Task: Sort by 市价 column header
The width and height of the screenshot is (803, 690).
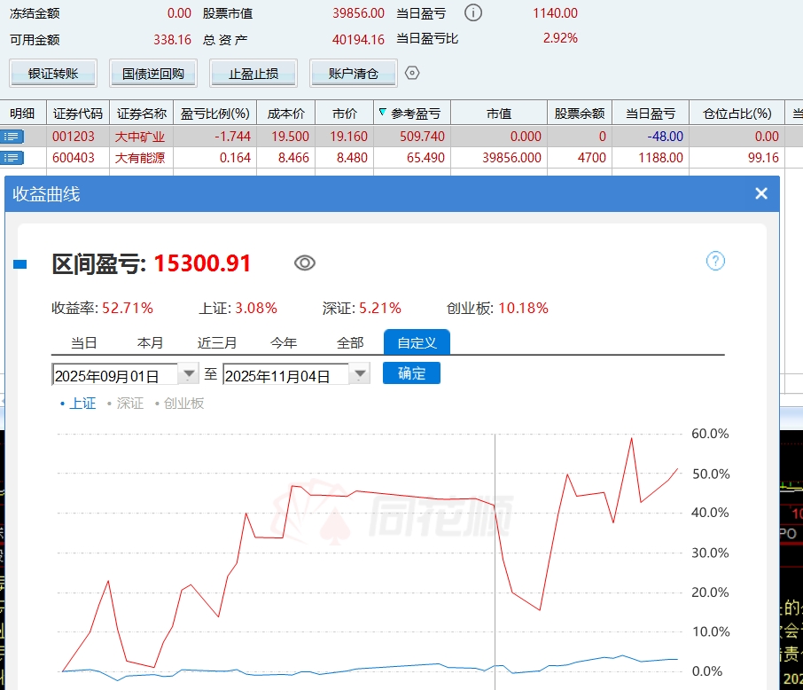Action: pos(345,114)
